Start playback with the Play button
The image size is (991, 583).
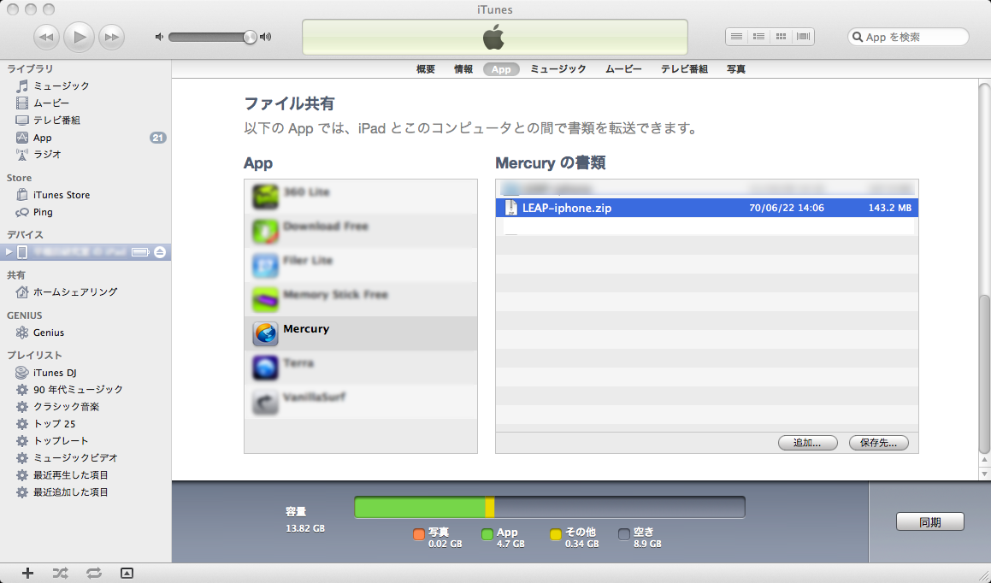[79, 37]
